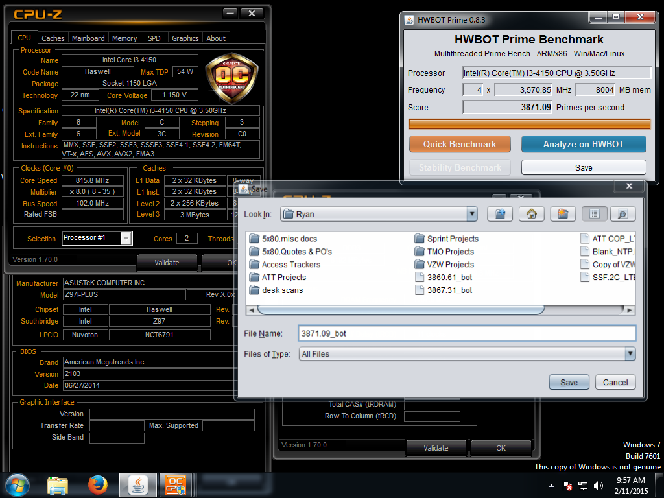Switch to OC CPU-Z taskbar item
Viewport: 664px width, 498px height.
coord(175,485)
